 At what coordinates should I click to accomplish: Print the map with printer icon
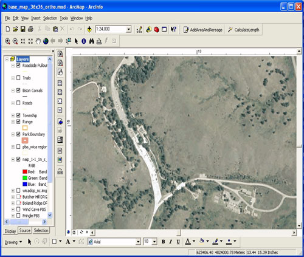click(30, 29)
